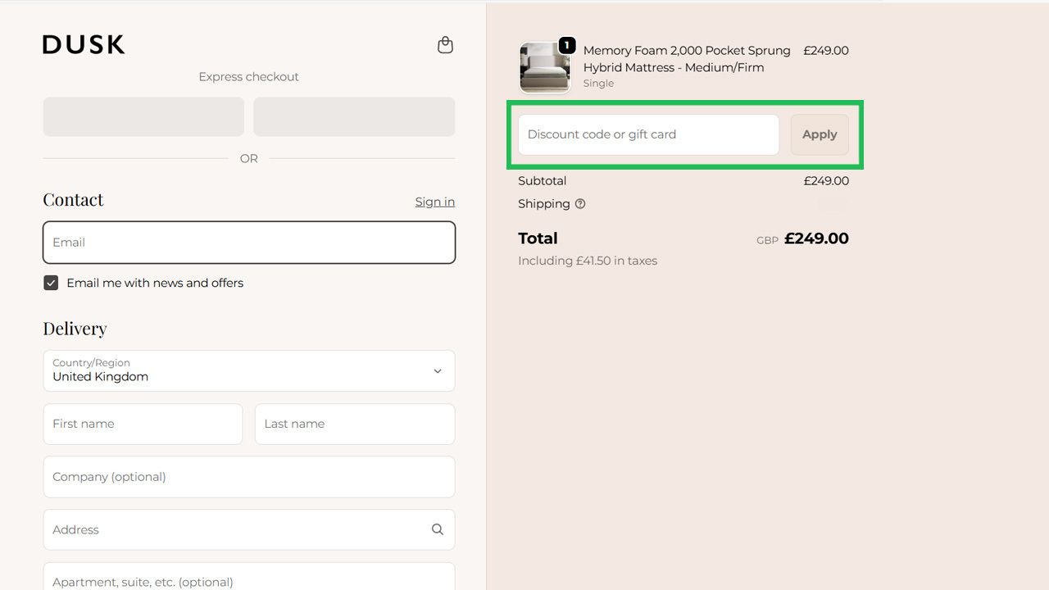Click the Discount code or gift card field
The image size is (1049, 590).
click(647, 134)
